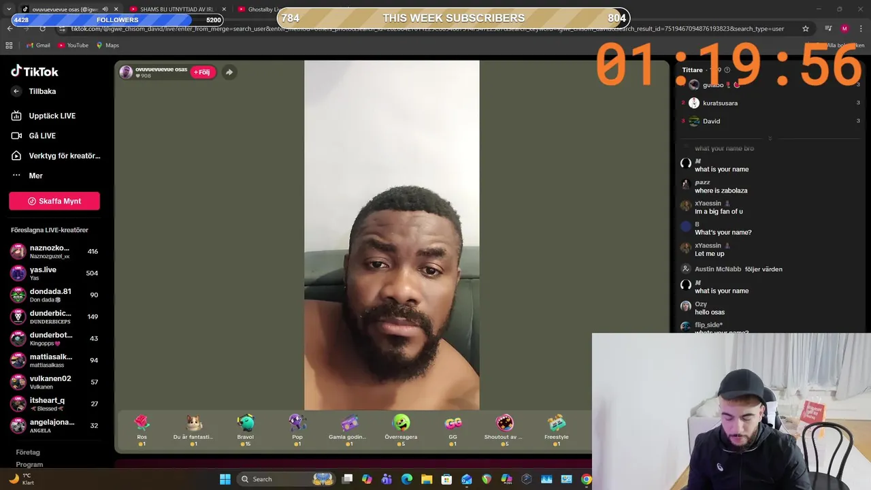This screenshot has width=871, height=490.
Task: Open suggested creator naznozko...
Action: click(54, 251)
